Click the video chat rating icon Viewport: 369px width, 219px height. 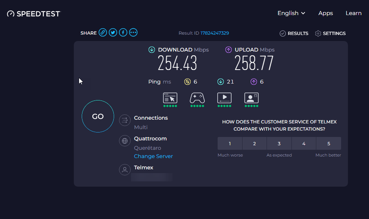click(252, 98)
